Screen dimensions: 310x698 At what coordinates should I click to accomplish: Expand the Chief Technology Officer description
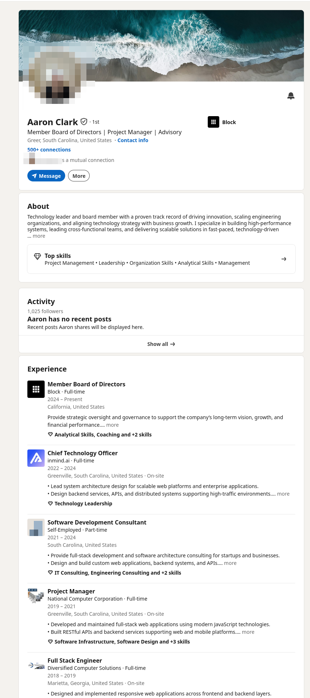tap(283, 494)
